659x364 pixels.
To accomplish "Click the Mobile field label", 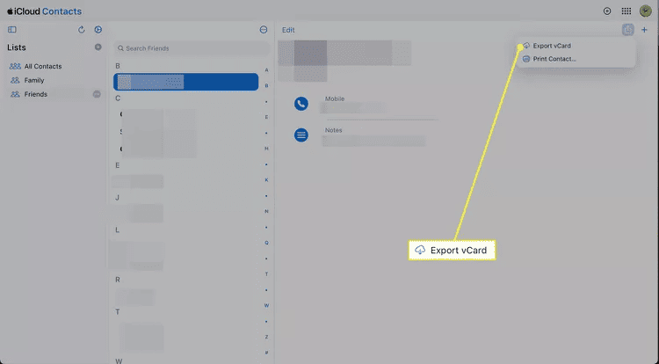I will coord(335,98).
